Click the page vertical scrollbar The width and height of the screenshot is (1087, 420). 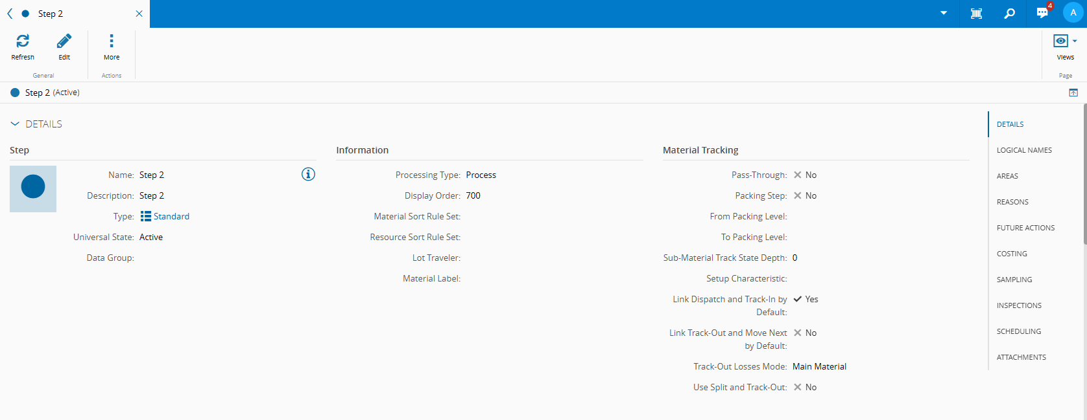(x=1084, y=173)
